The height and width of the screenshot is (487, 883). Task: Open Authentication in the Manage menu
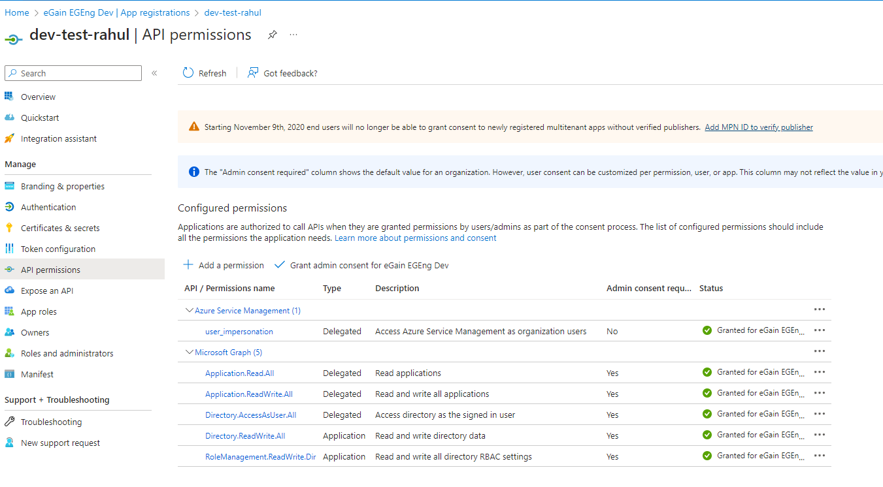pyautogui.click(x=48, y=207)
